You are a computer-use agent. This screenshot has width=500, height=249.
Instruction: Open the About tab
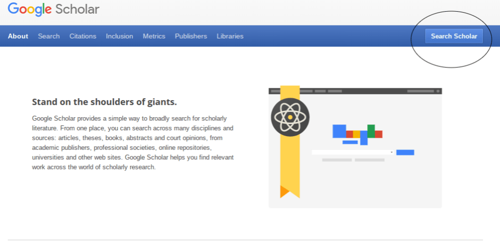click(x=18, y=36)
